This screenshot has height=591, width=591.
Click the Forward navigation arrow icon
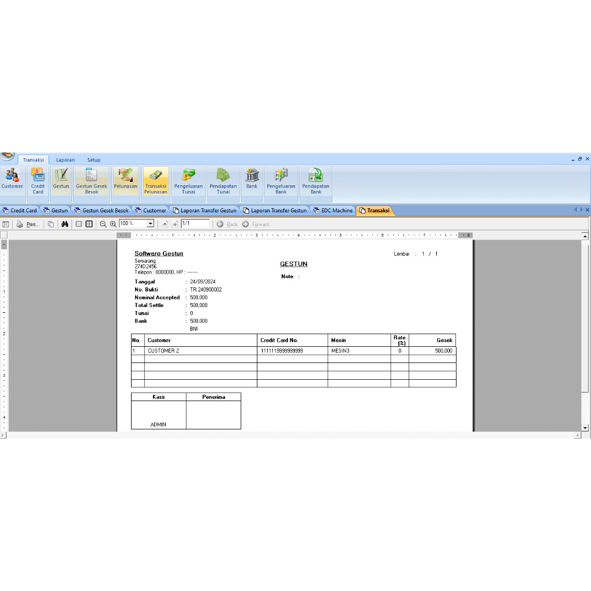click(x=245, y=225)
